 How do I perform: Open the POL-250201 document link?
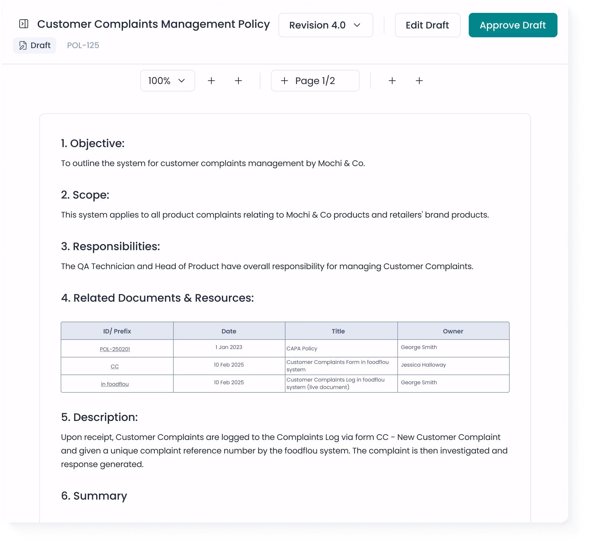[115, 349]
